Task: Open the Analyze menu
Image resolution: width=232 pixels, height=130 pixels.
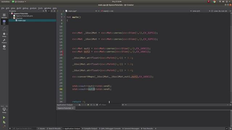Action: click(33, 8)
